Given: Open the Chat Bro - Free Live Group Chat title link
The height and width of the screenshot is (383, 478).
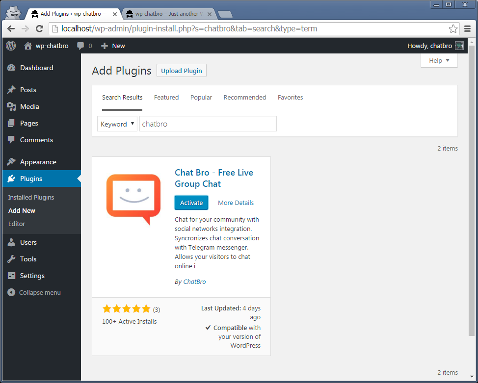Looking at the screenshot, I should (x=214, y=178).
